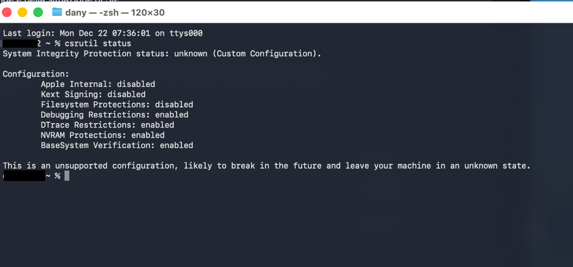573x267 pixels.
Task: Click the "Configuration:" heading line
Action: (36, 74)
